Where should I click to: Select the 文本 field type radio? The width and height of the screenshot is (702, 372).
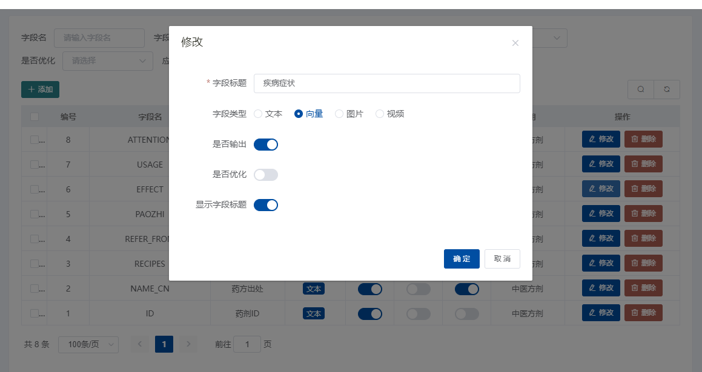click(259, 114)
